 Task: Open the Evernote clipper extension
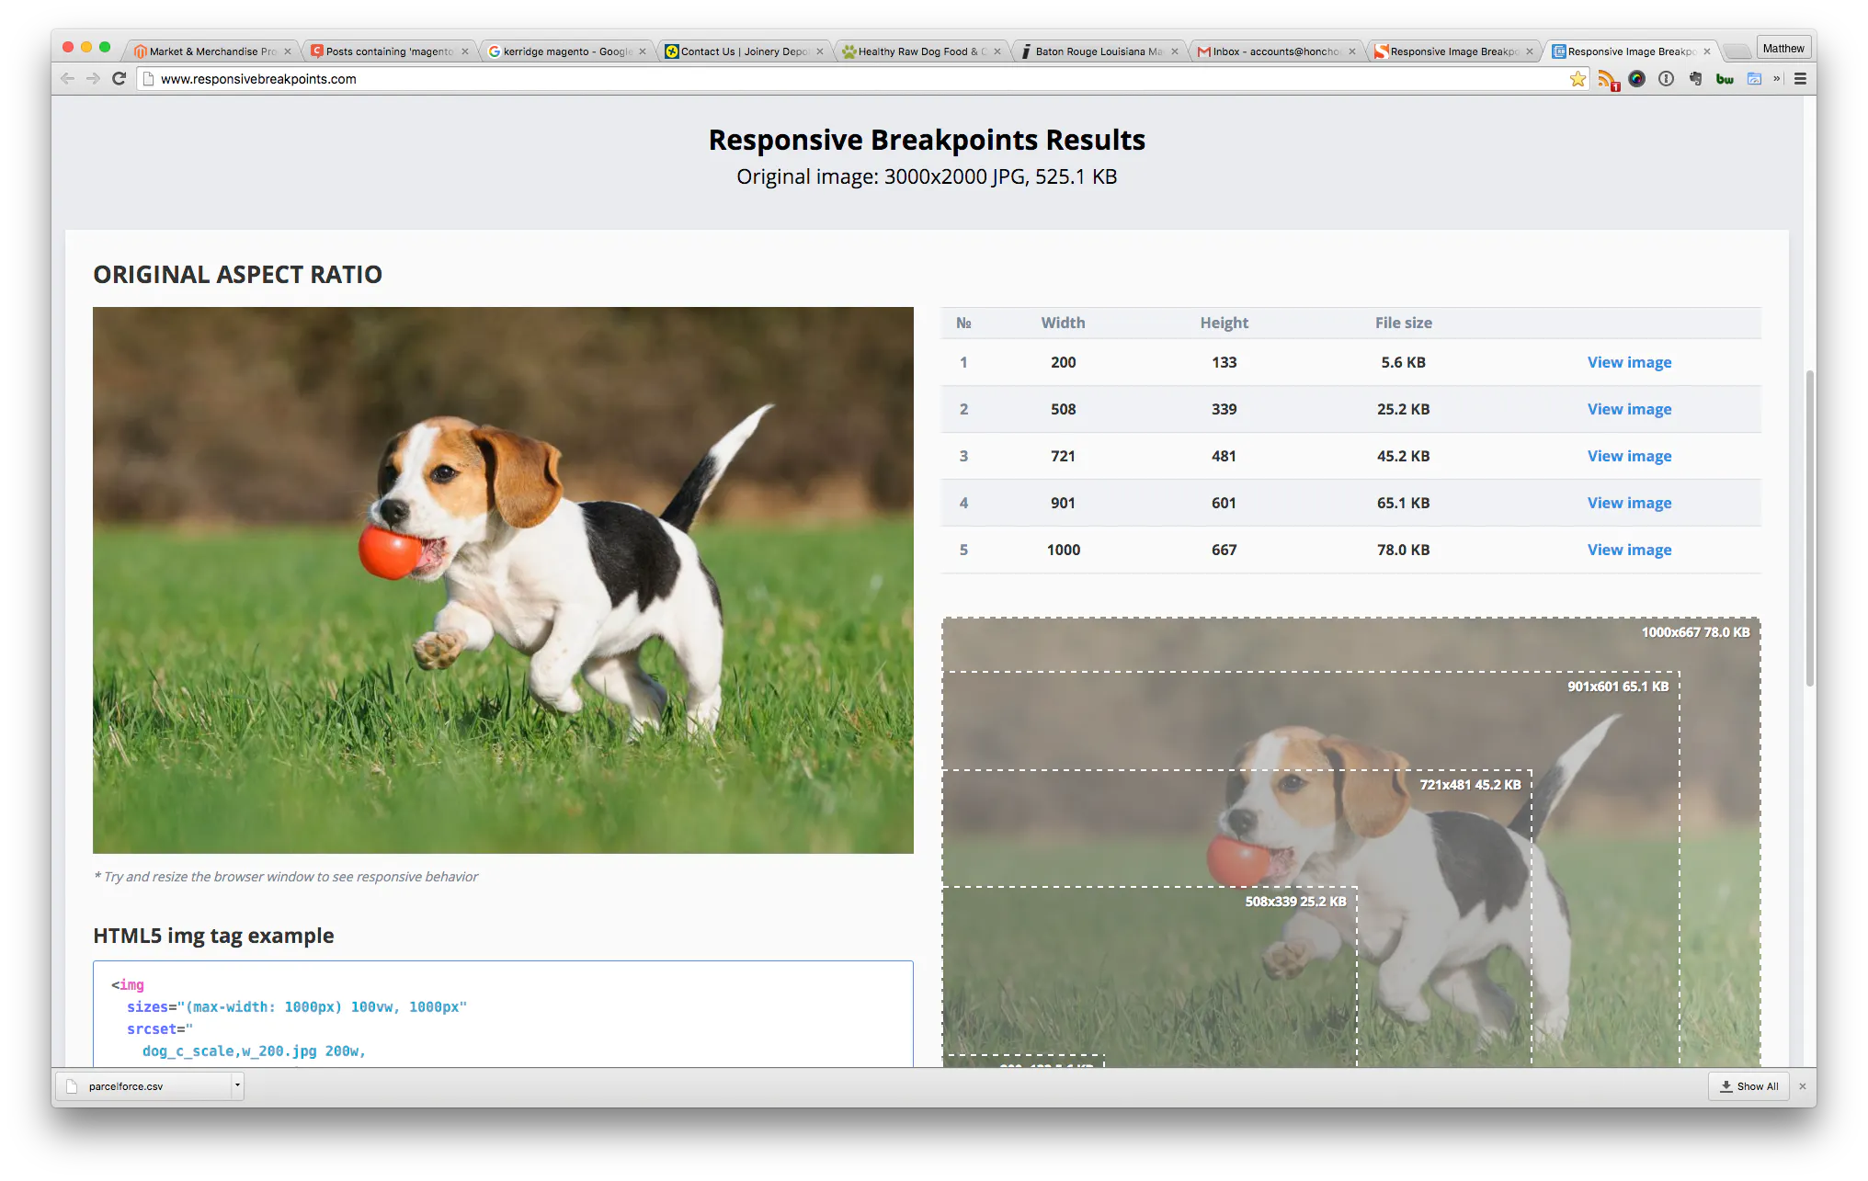(x=1695, y=79)
